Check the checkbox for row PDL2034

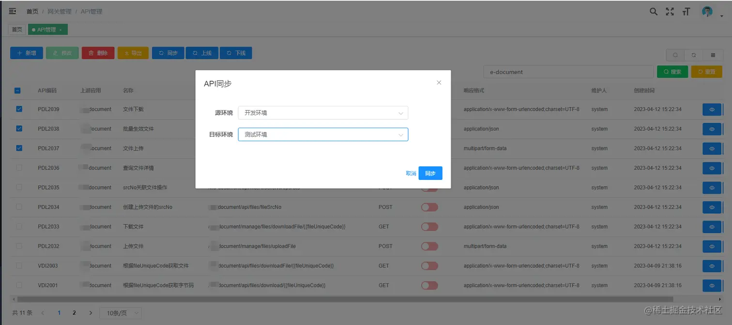(19, 207)
